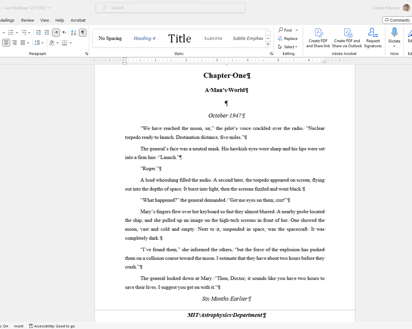412x329 pixels.
Task: Click the October 1947 line
Action: (x=227, y=116)
